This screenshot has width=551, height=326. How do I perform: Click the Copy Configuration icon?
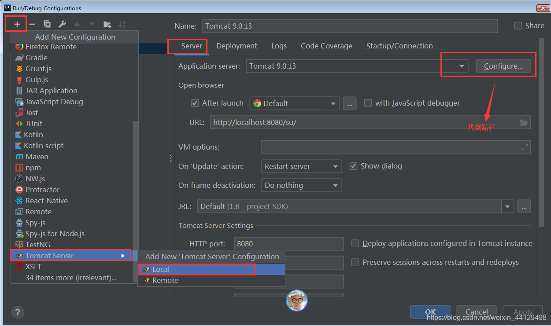pos(47,24)
